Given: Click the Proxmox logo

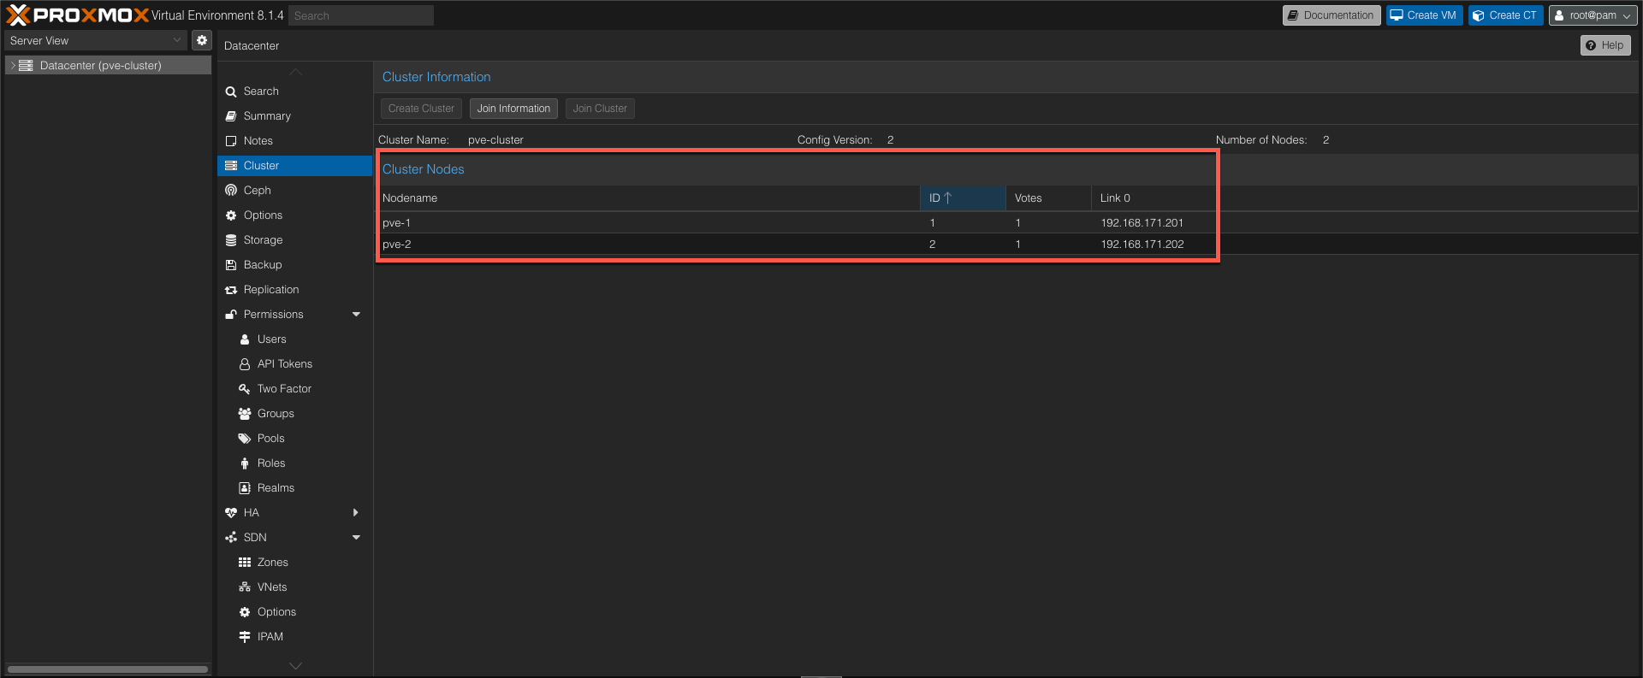Looking at the screenshot, I should 77,15.
